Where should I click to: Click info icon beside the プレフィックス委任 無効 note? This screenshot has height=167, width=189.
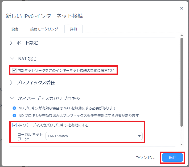(x=15, y=116)
